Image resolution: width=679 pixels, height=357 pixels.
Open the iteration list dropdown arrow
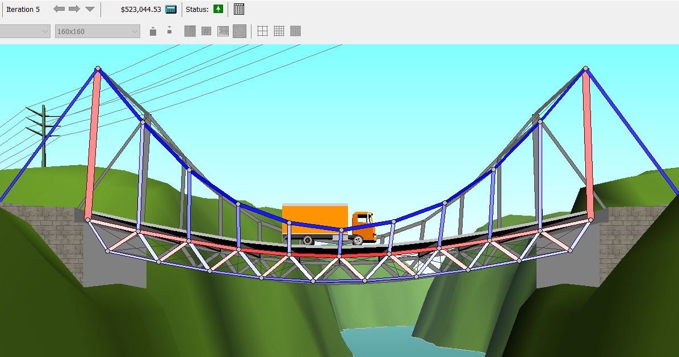(90, 9)
